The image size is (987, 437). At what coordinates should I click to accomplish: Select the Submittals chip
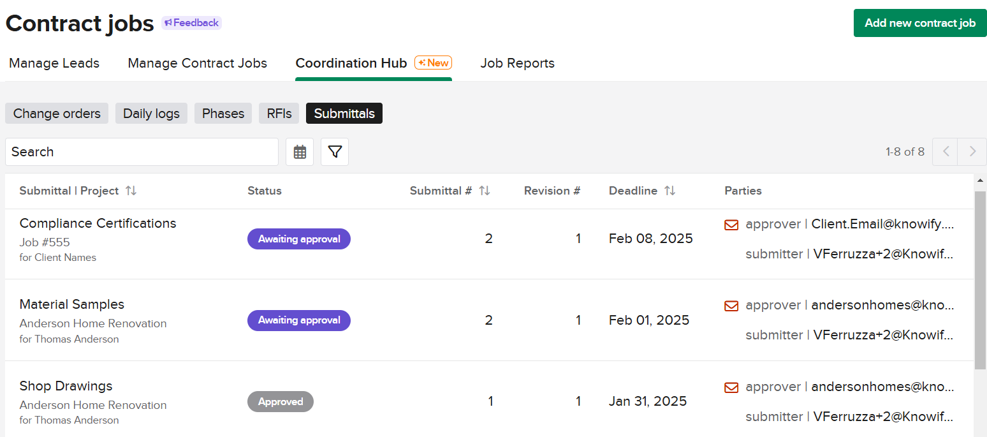point(344,114)
